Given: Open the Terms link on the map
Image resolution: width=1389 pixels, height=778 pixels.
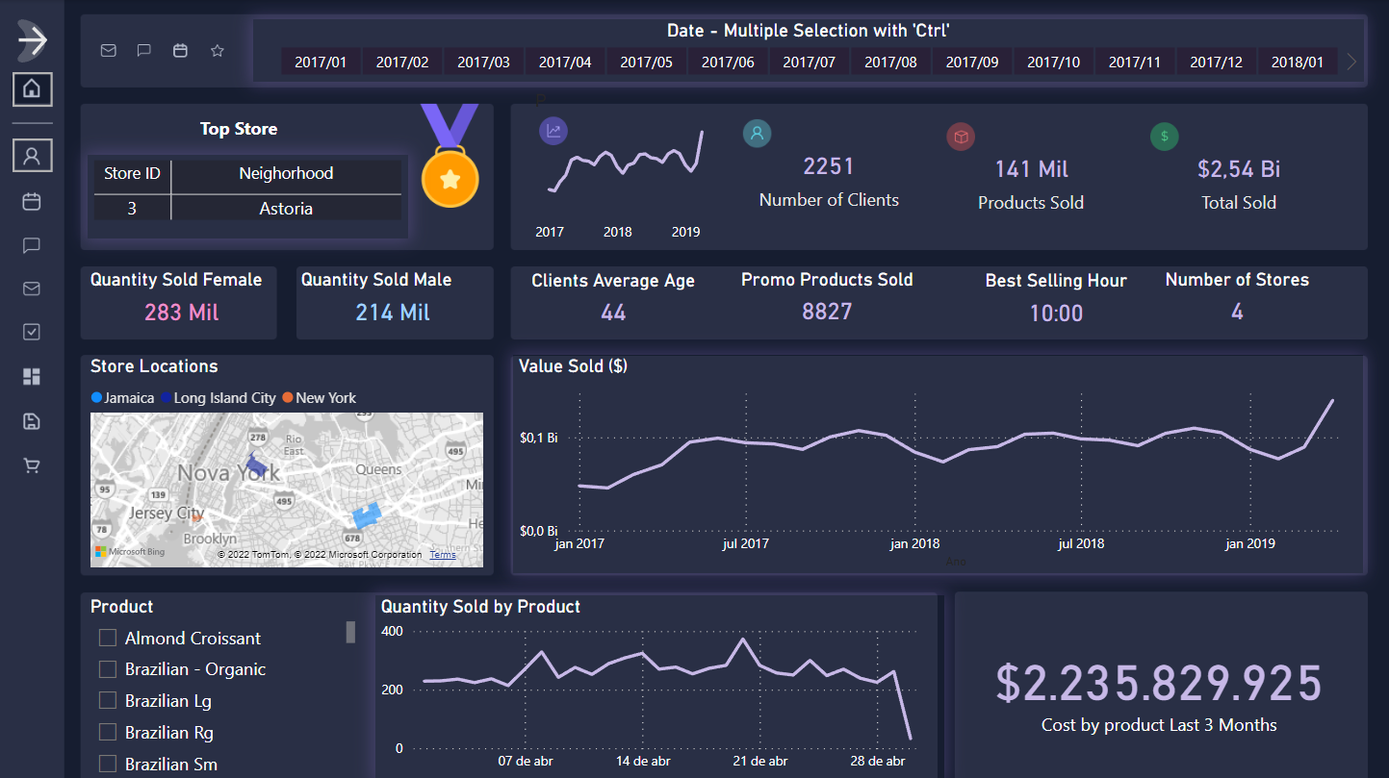Looking at the screenshot, I should click(x=442, y=555).
